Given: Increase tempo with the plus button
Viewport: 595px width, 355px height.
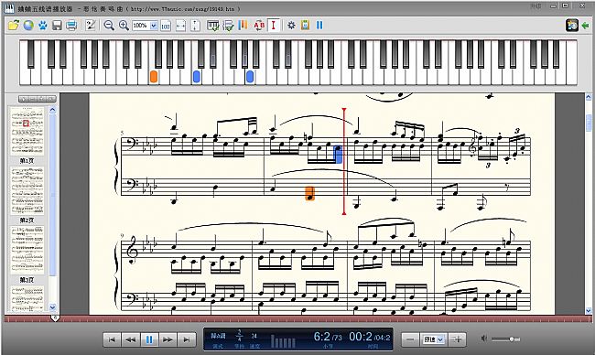Looking at the screenshot, I should pos(458,339).
